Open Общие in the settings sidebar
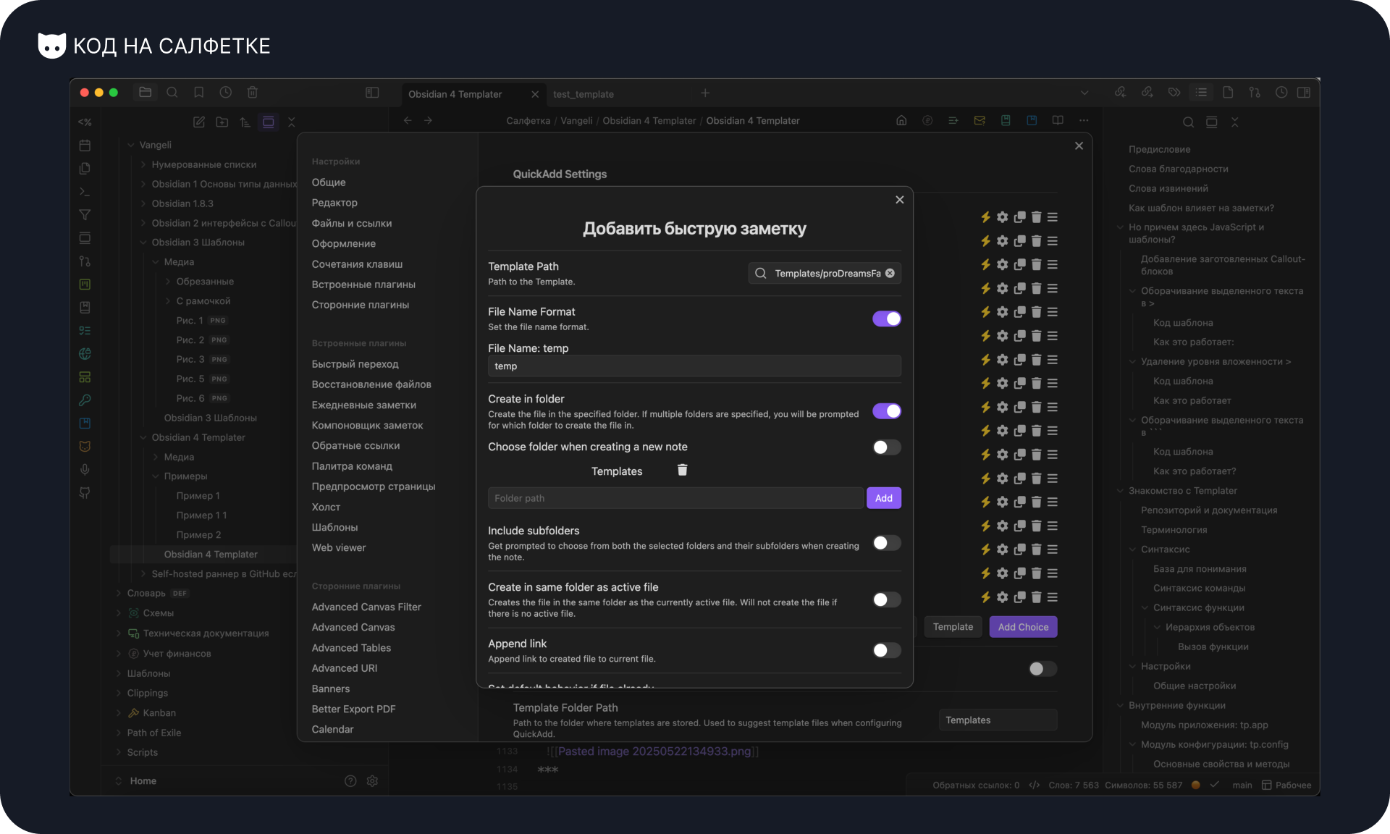The height and width of the screenshot is (834, 1390). coord(329,182)
